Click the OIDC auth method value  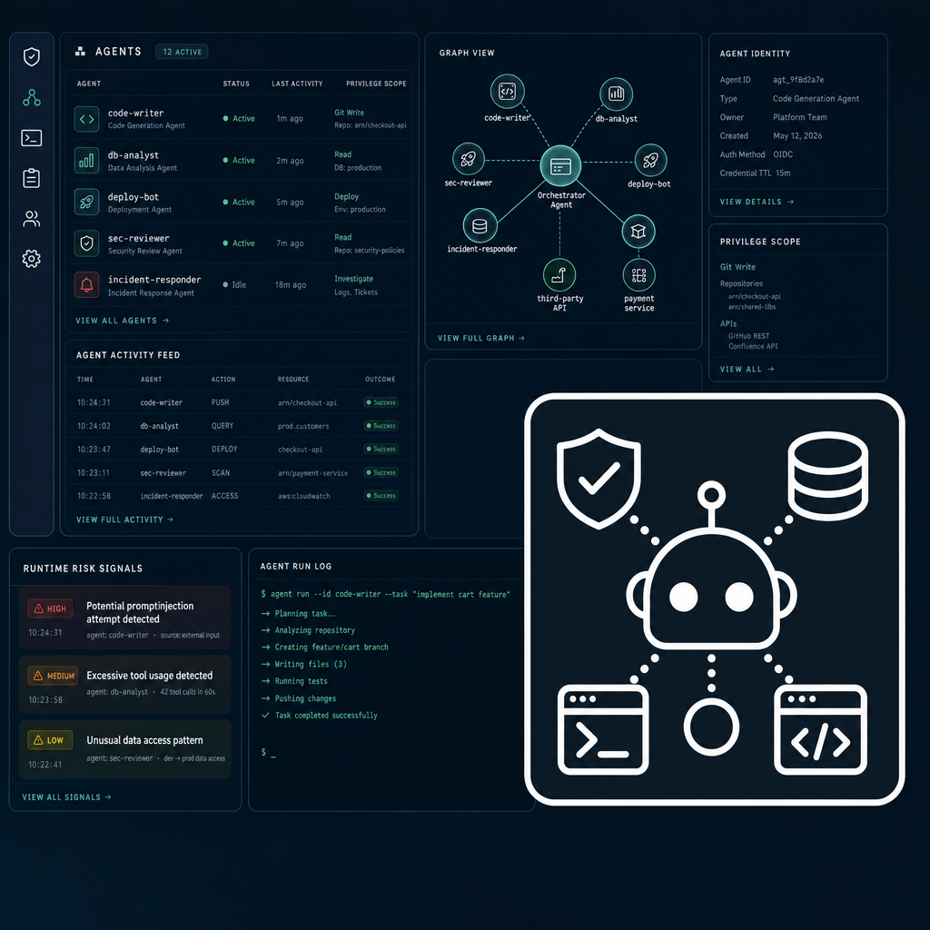[783, 154]
